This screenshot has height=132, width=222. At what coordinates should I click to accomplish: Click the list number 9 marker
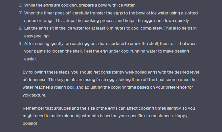click(x=20, y=43)
